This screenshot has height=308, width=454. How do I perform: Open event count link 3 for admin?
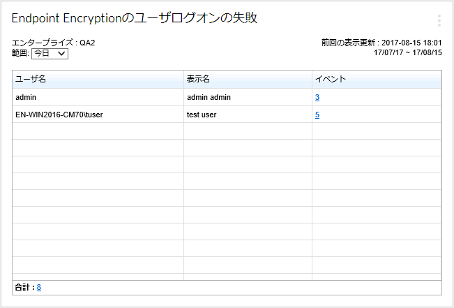click(317, 98)
